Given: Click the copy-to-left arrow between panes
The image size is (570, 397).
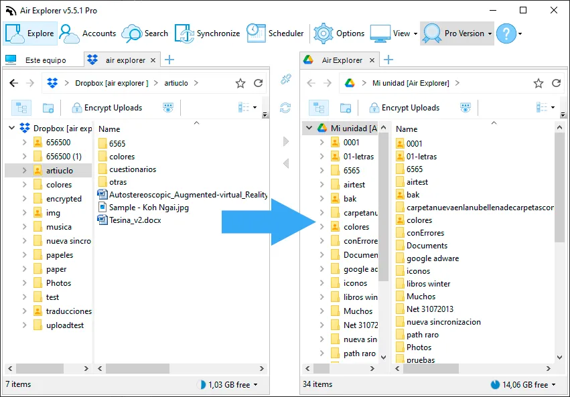Looking at the screenshot, I should point(286,163).
